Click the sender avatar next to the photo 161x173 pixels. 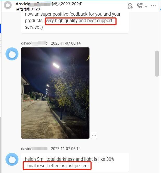click(12, 54)
